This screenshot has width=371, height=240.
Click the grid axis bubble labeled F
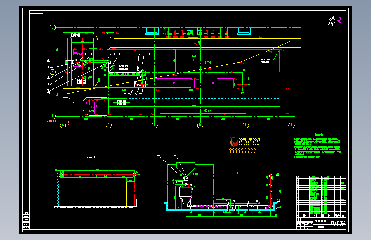[291, 125]
